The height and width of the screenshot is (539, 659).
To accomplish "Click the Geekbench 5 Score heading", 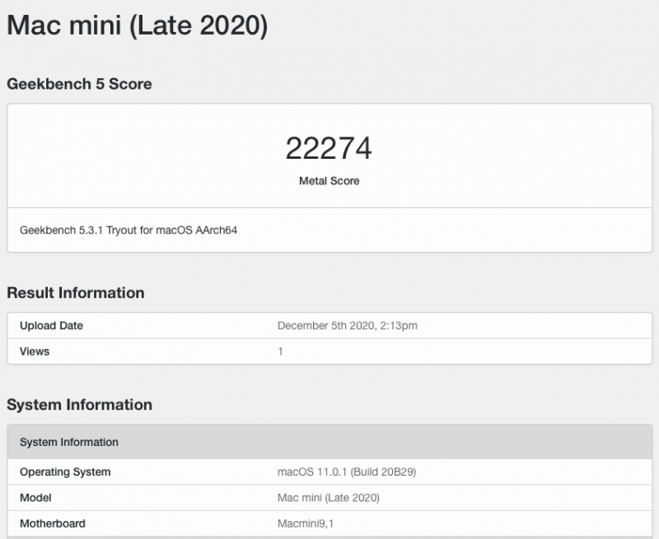I will 79,84.
